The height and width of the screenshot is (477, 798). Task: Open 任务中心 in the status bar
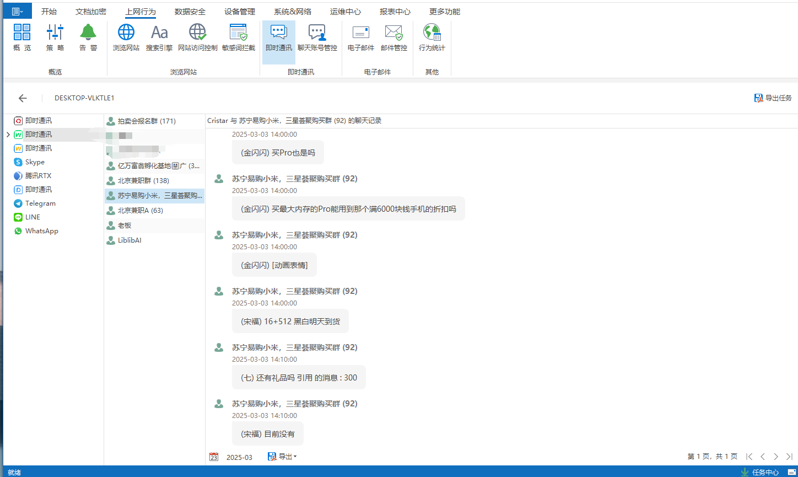pyautogui.click(x=760, y=472)
